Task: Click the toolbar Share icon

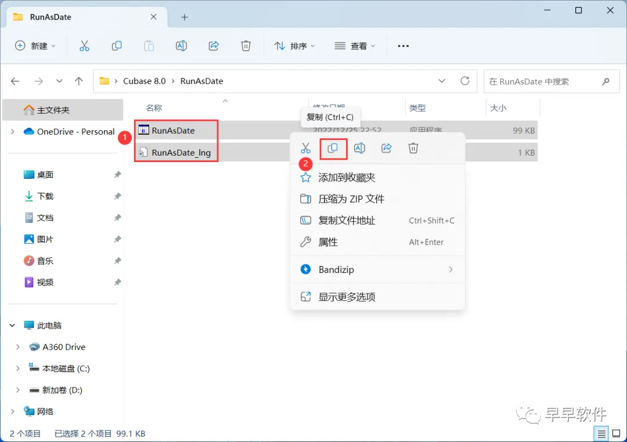Action: point(214,46)
